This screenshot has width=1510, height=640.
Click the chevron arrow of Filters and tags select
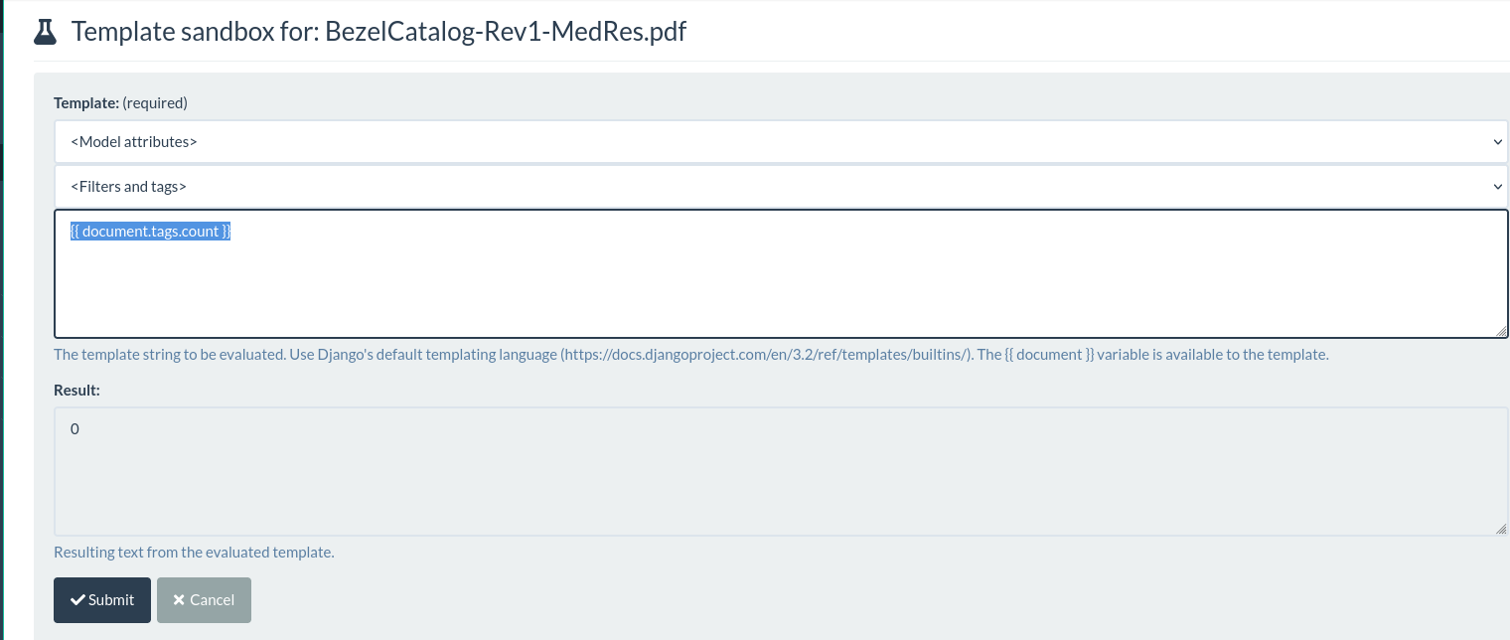click(1498, 187)
